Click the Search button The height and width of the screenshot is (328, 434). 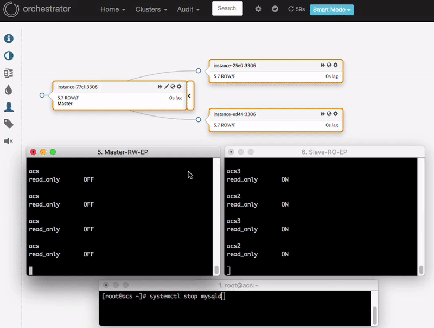click(227, 8)
